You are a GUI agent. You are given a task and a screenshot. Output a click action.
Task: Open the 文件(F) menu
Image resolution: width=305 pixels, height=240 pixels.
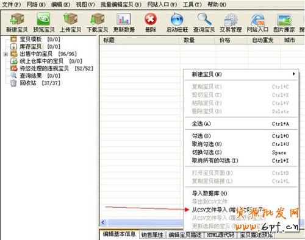point(12,4)
